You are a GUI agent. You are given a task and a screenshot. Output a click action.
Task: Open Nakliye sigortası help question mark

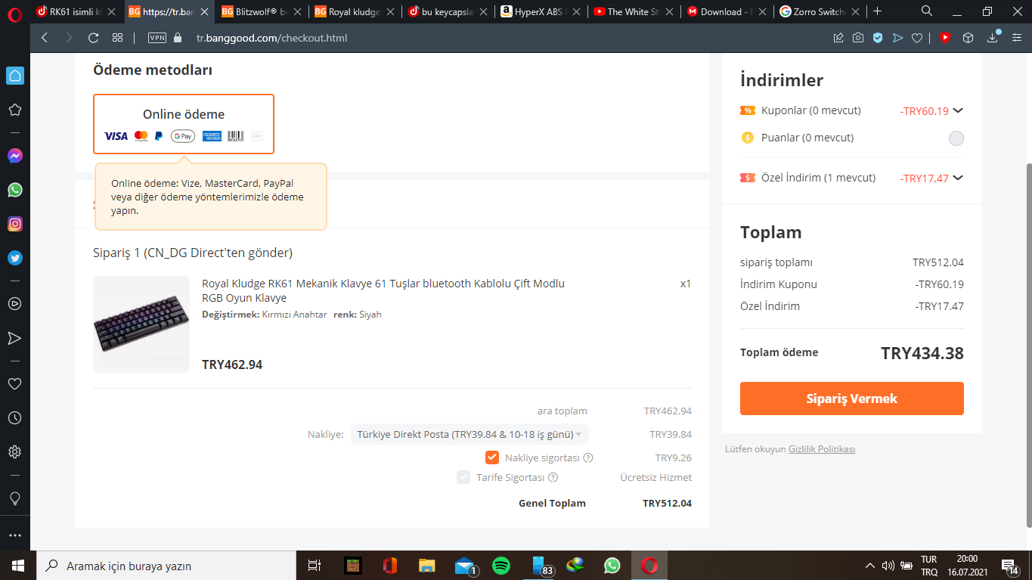click(x=588, y=457)
